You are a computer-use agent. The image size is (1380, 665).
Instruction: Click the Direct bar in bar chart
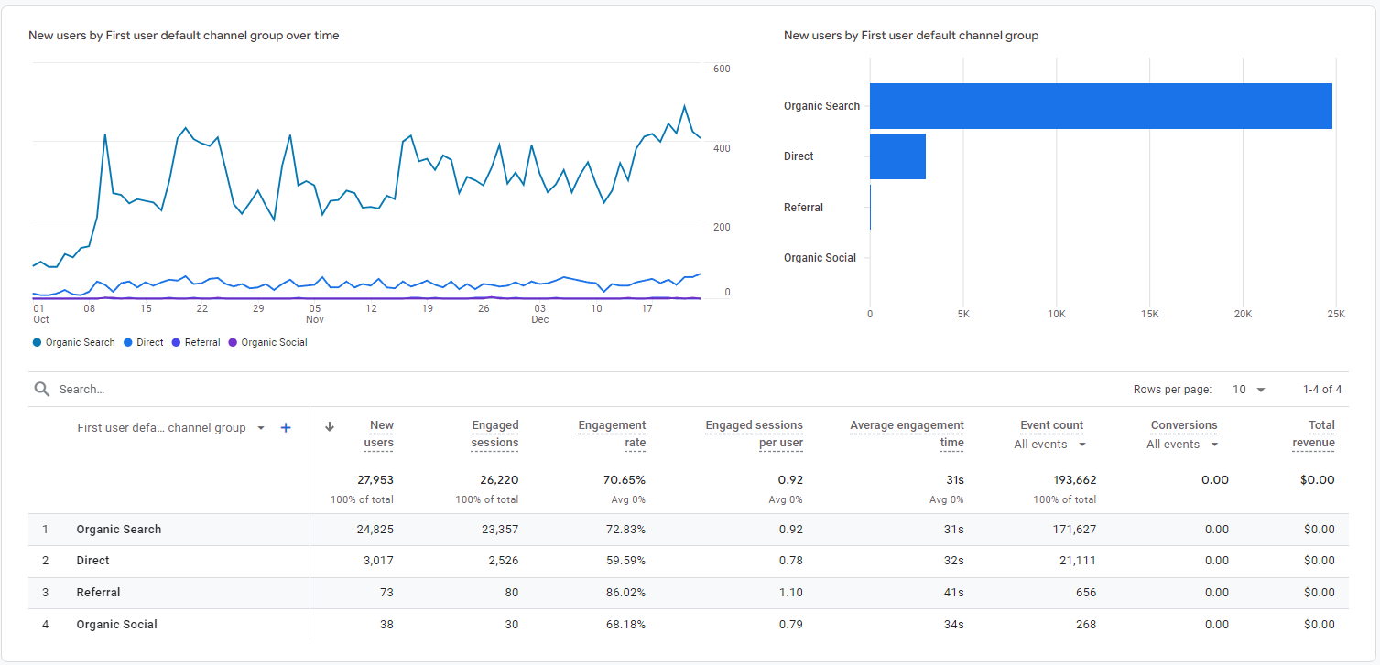(x=897, y=156)
